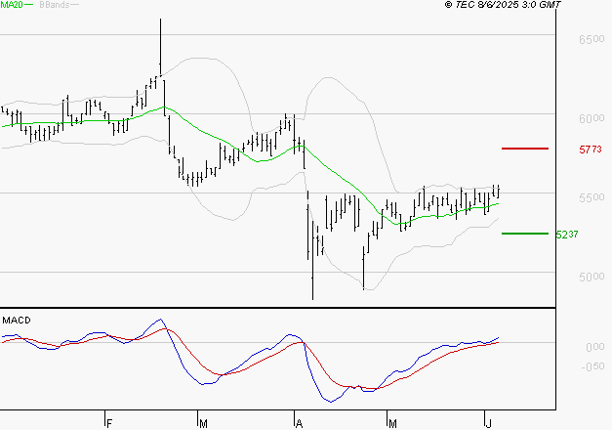The height and width of the screenshot is (430, 612).
Task: Select the A month marker on the time axis
Action: (x=299, y=423)
